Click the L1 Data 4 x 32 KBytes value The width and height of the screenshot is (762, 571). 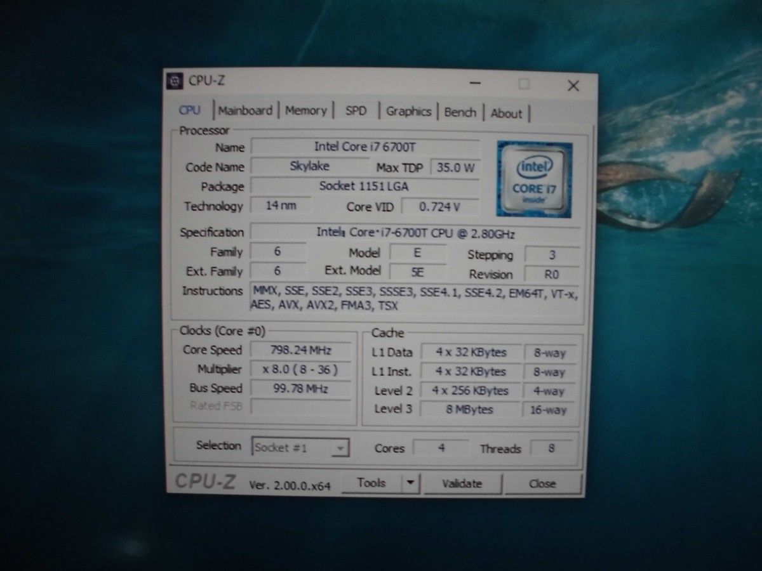(x=471, y=353)
